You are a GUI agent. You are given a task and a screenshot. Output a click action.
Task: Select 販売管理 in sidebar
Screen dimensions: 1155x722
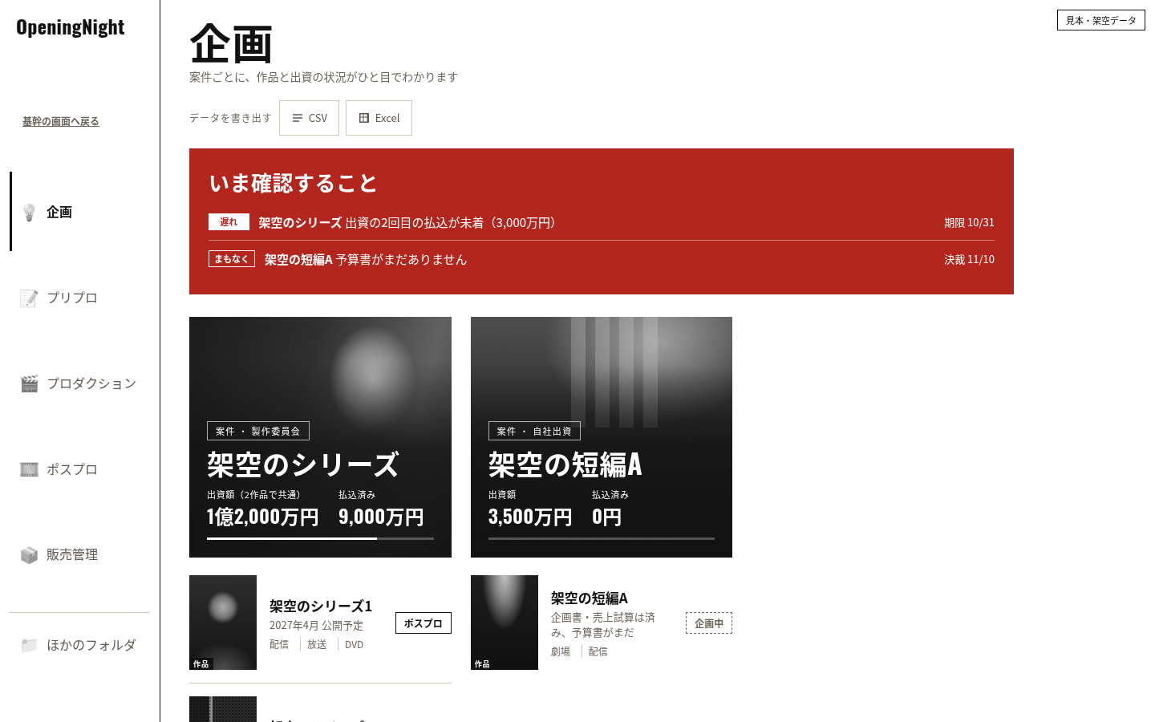click(x=80, y=555)
